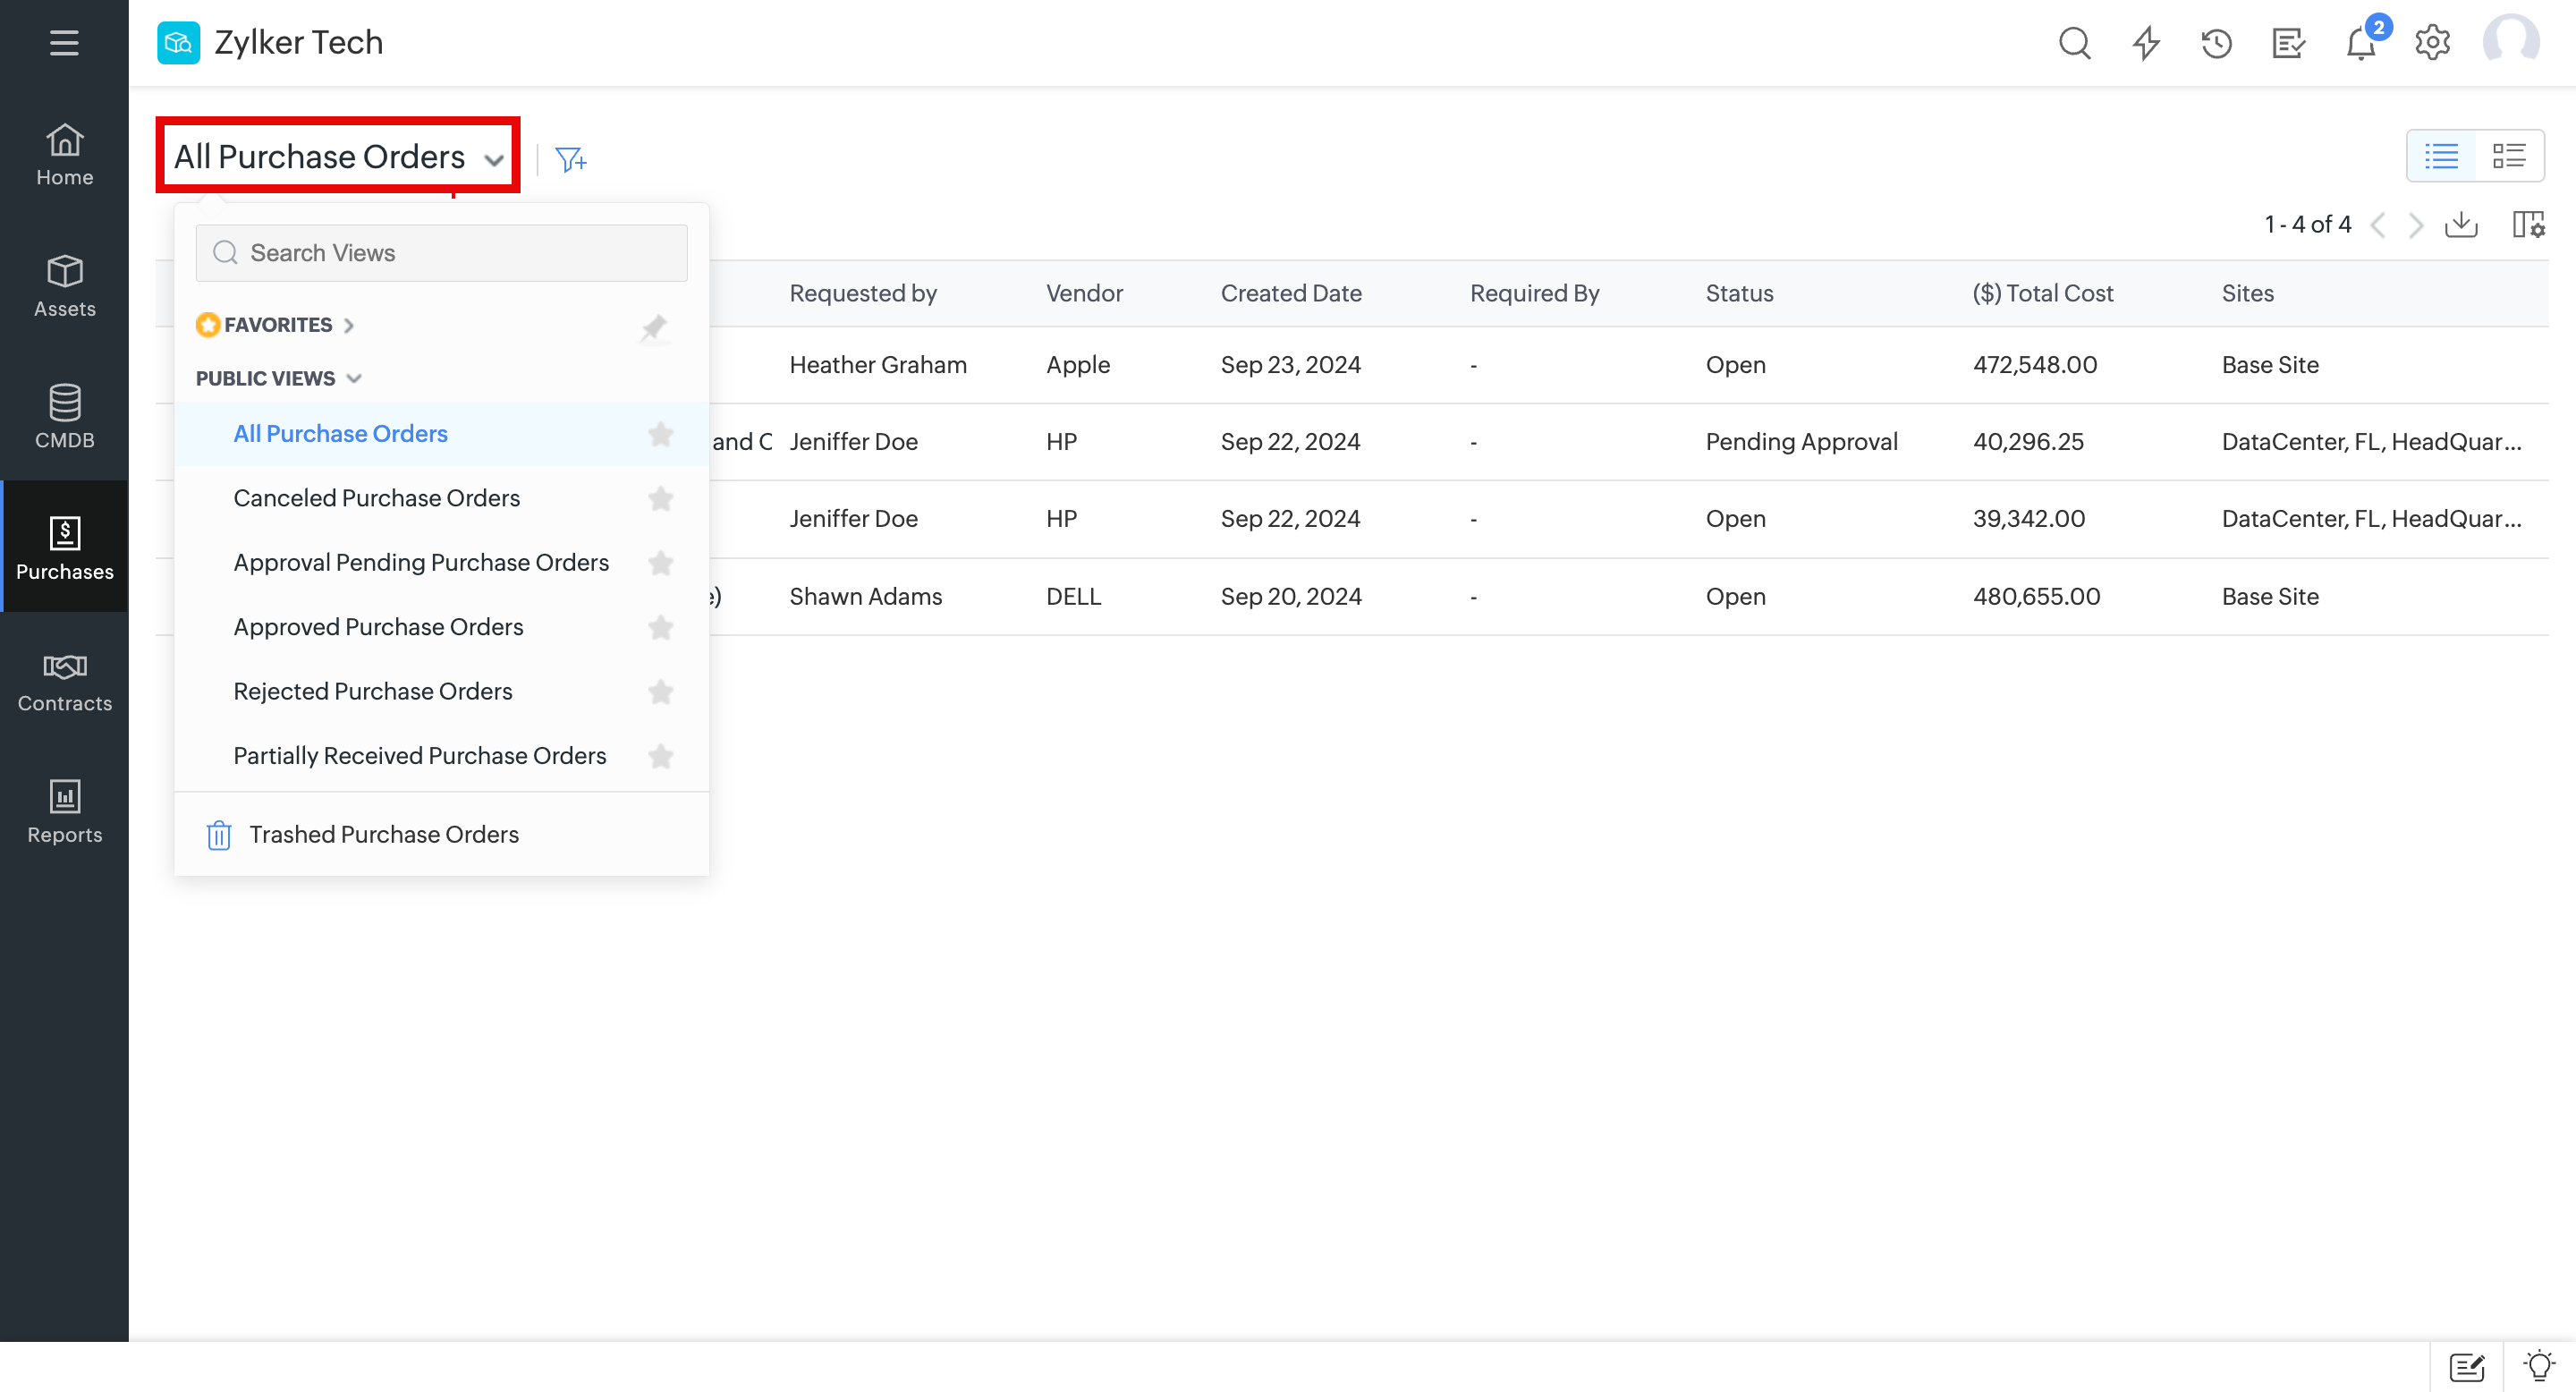Open the add filter funnel icon
Viewport: 2576px width, 1392px height.
pyautogui.click(x=570, y=159)
